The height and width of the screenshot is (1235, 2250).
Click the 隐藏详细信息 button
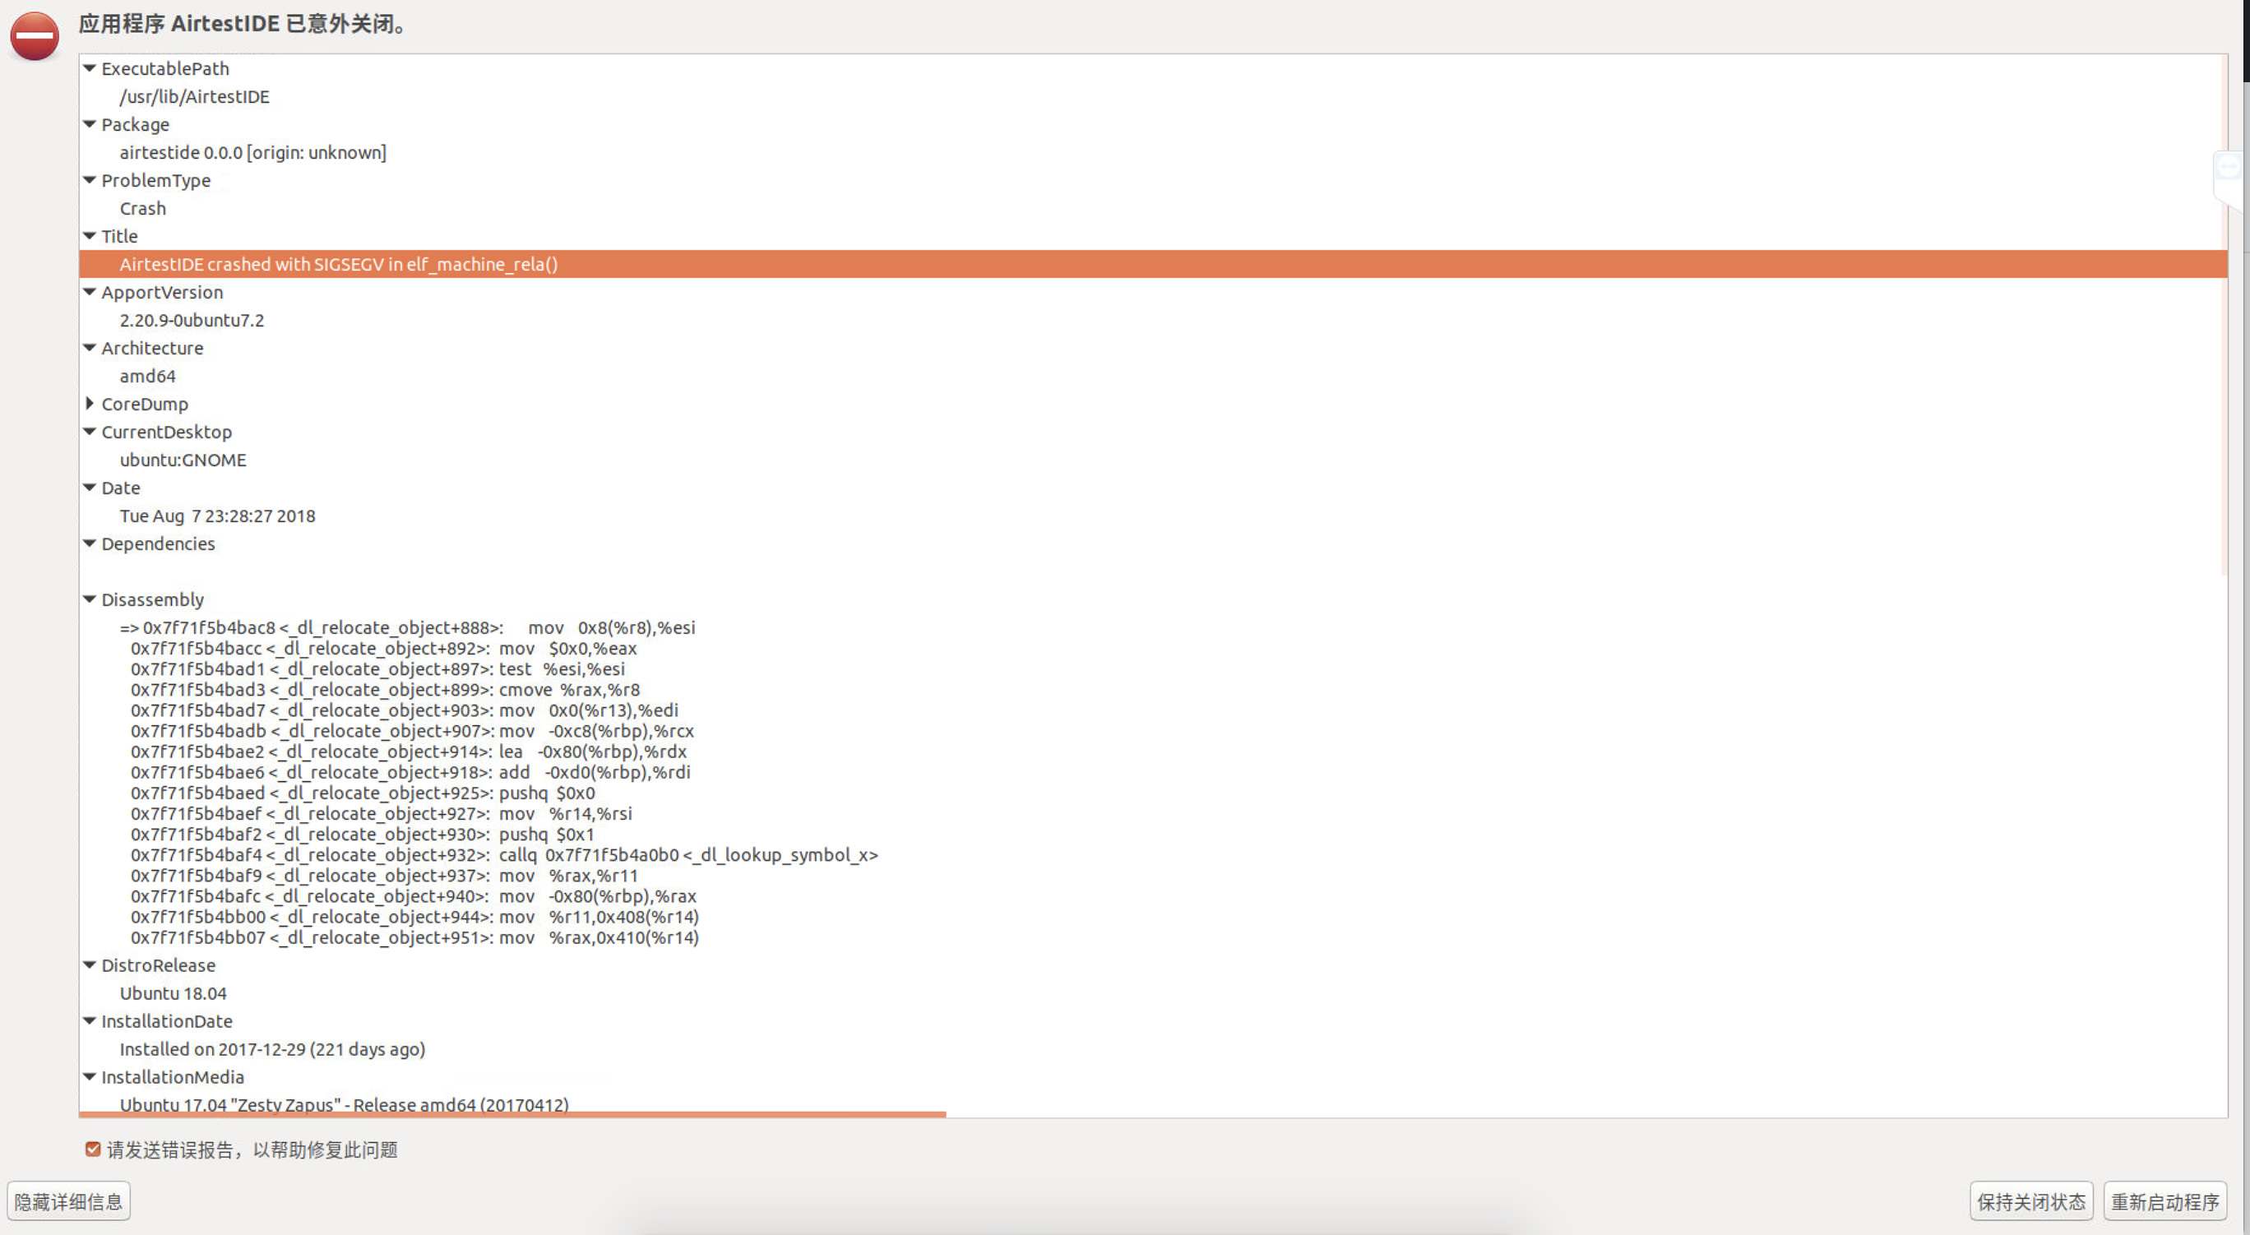tap(69, 1201)
